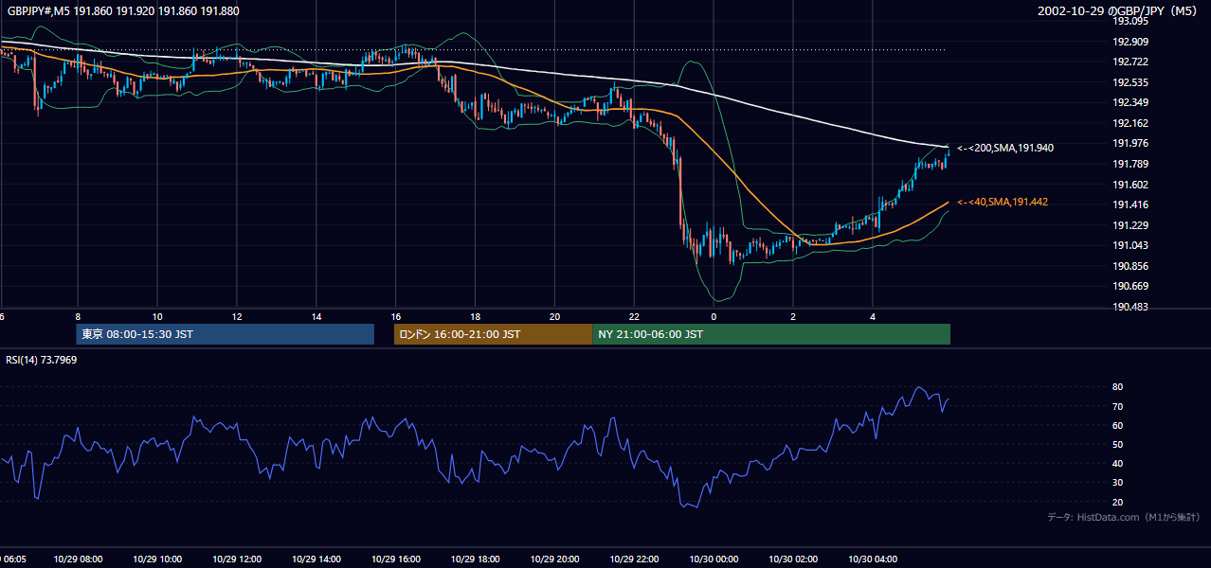Screen dimensions: 1211x568
Task: Click price axis value 191.976
Action: pos(1130,143)
